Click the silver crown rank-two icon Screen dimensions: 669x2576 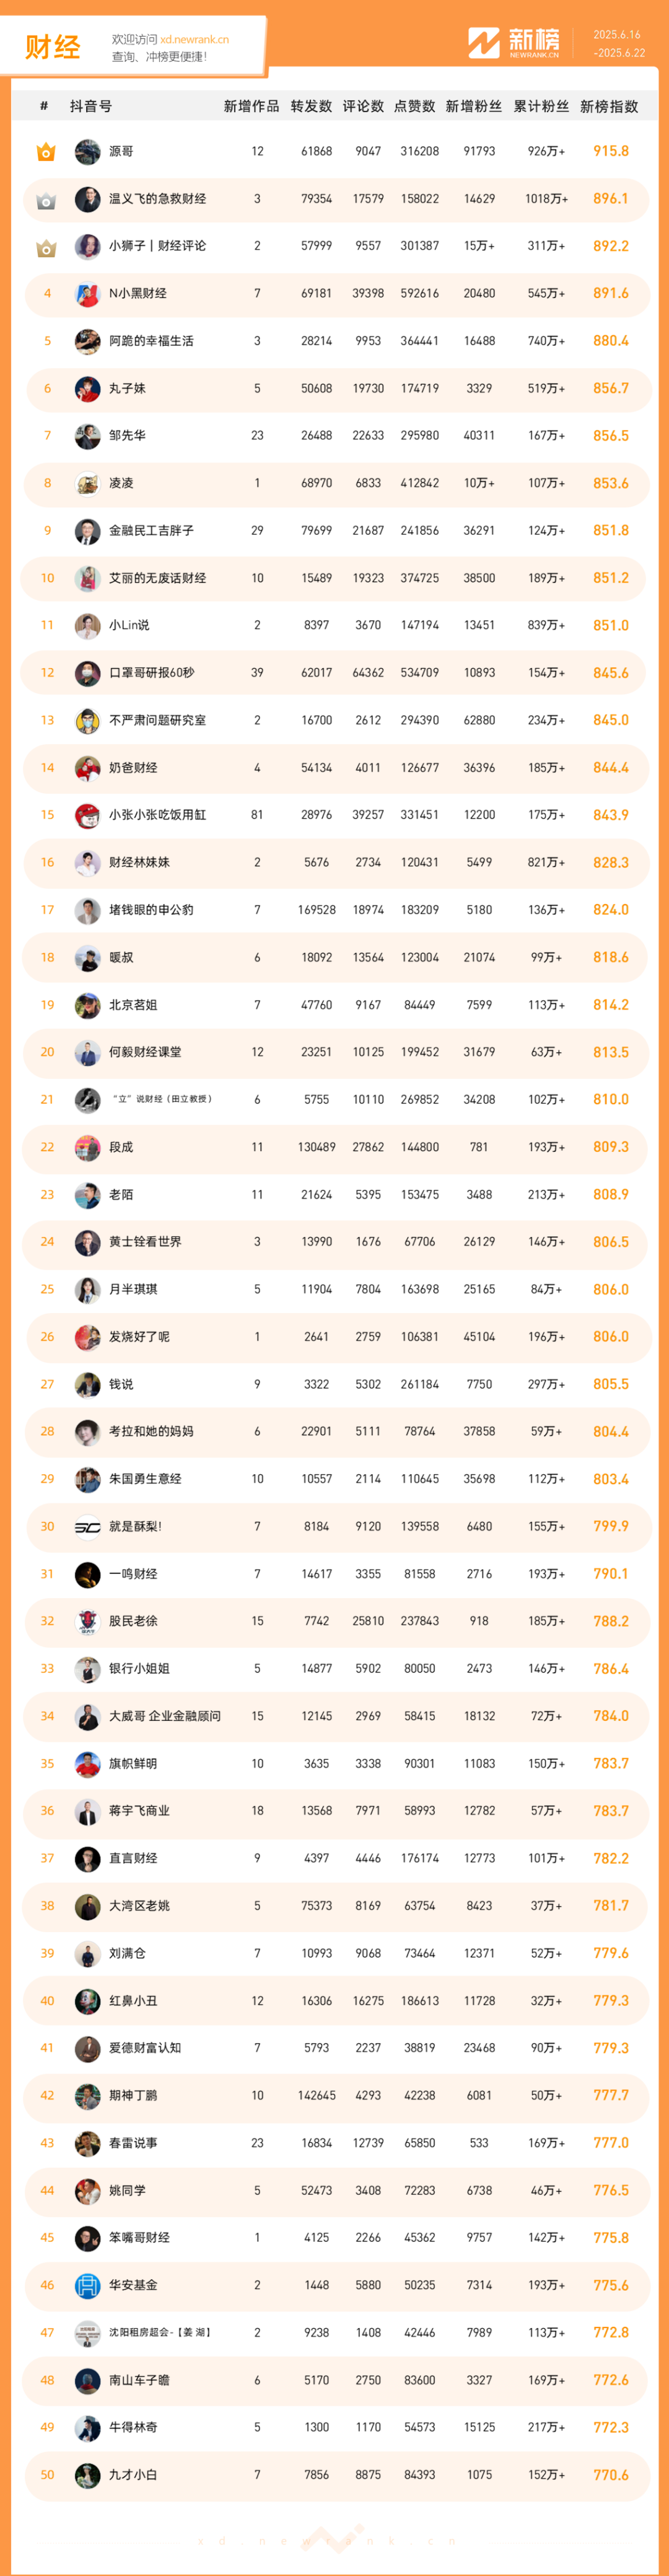pos(46,200)
